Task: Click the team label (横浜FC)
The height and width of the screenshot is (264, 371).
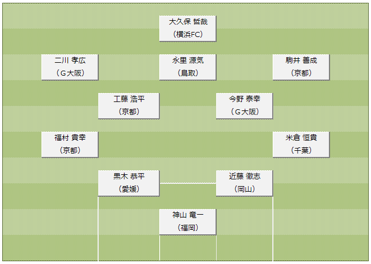Action: [188, 35]
